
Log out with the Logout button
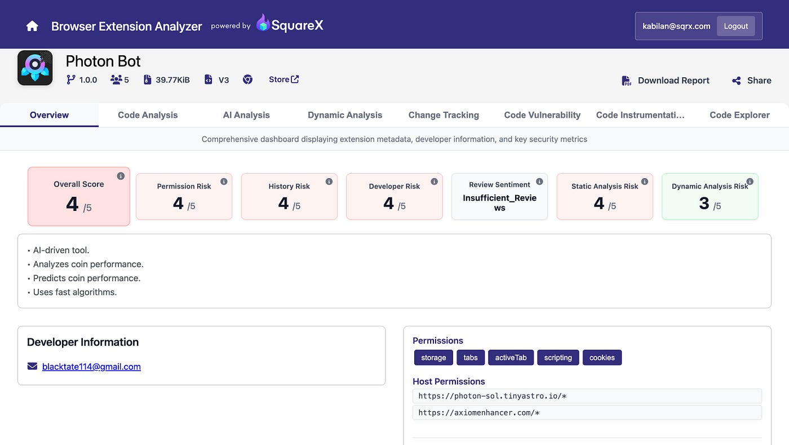[x=735, y=26]
